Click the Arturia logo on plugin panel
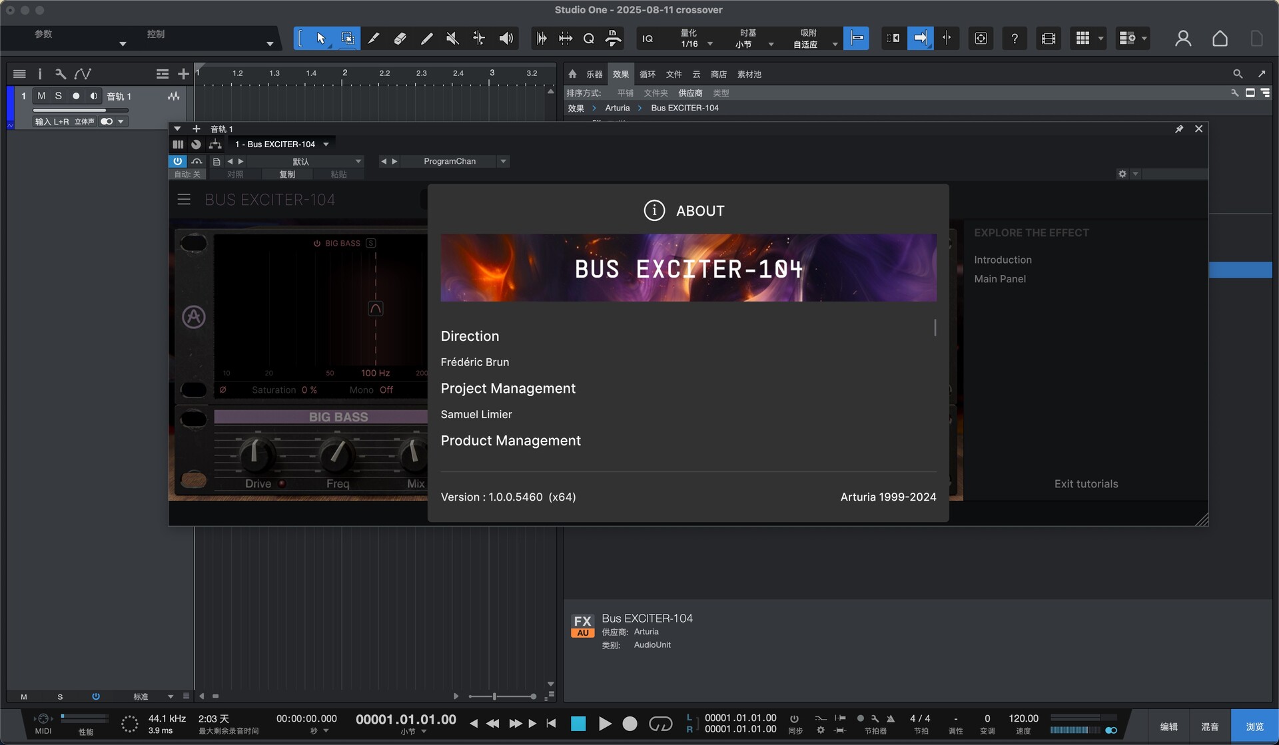 point(194,317)
